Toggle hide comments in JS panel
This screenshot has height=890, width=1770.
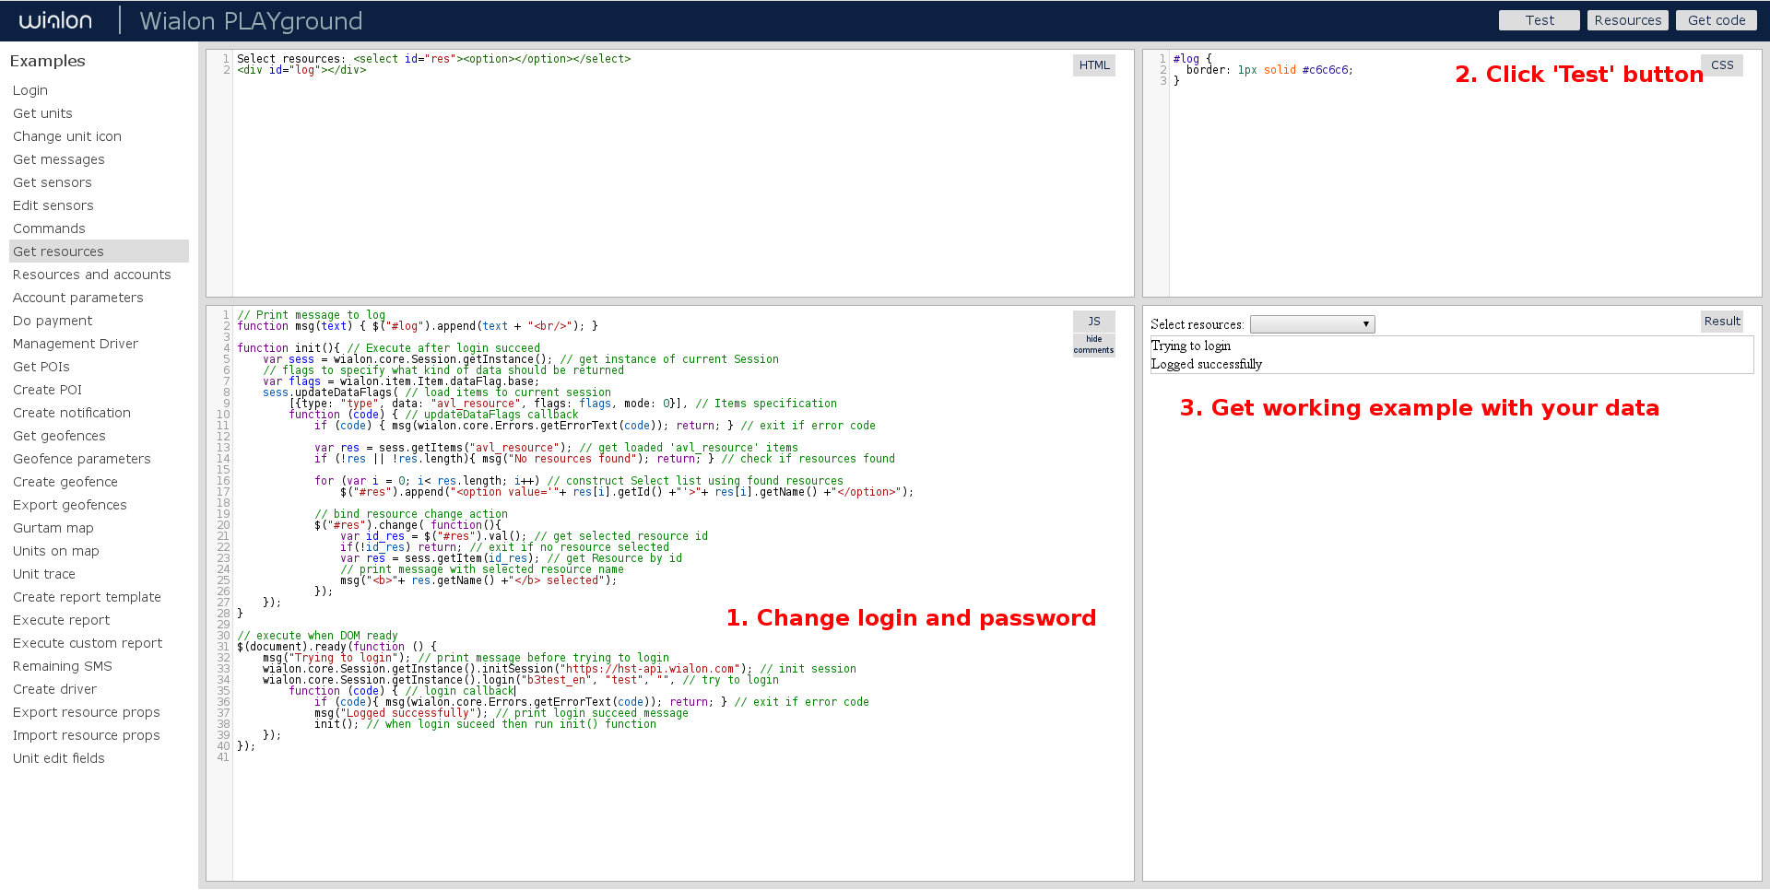pos(1093,345)
